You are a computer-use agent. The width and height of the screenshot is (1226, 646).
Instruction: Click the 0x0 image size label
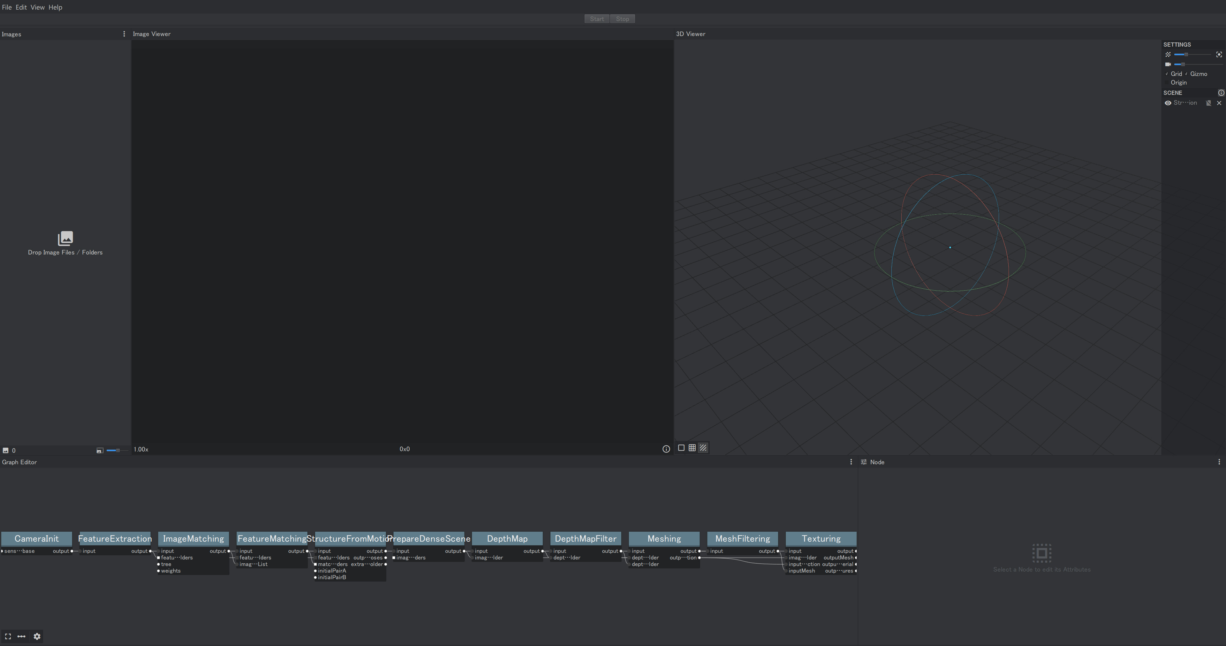tap(405, 449)
